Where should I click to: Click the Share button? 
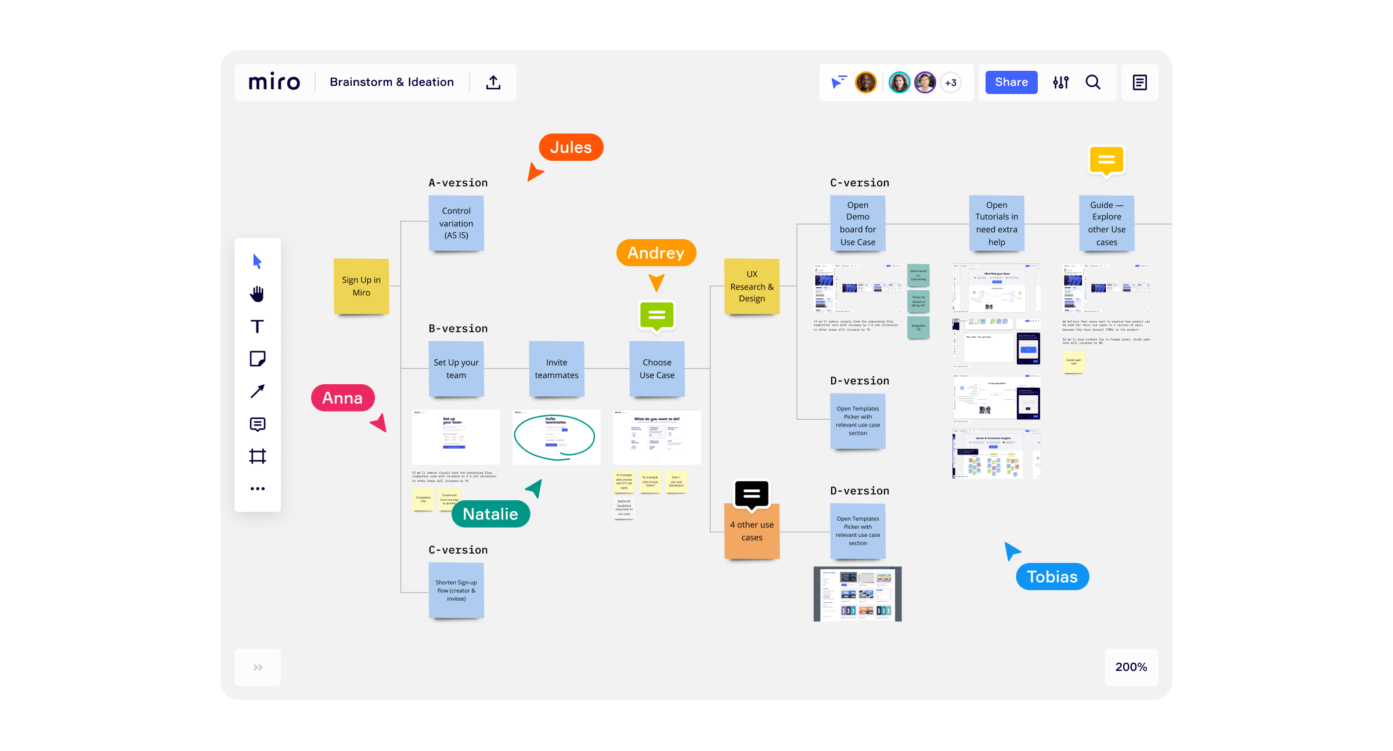click(1011, 82)
